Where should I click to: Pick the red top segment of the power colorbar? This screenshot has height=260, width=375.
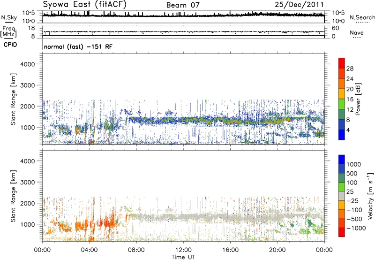coord(342,63)
